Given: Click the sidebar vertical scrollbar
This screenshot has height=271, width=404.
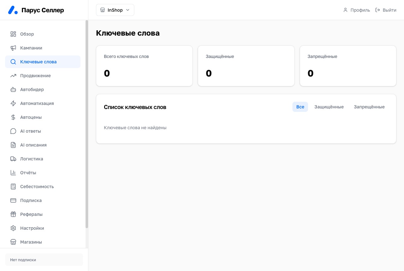Looking at the screenshot, I should point(87,124).
